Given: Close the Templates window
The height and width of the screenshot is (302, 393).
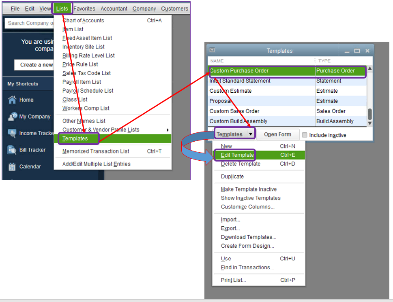Looking at the screenshot, I should click(x=367, y=51).
